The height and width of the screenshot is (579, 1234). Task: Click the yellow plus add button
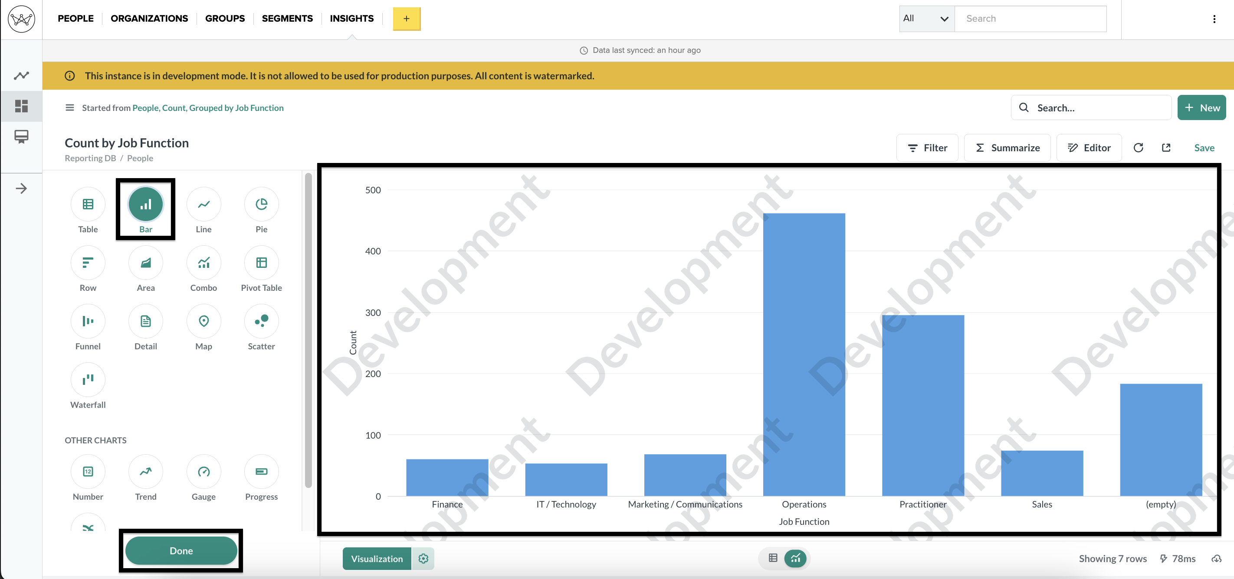point(406,19)
